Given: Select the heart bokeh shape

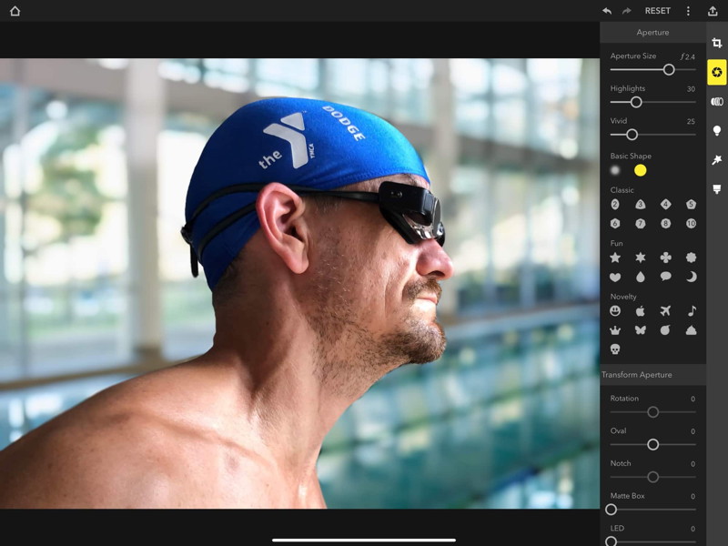Looking at the screenshot, I should tap(616, 277).
